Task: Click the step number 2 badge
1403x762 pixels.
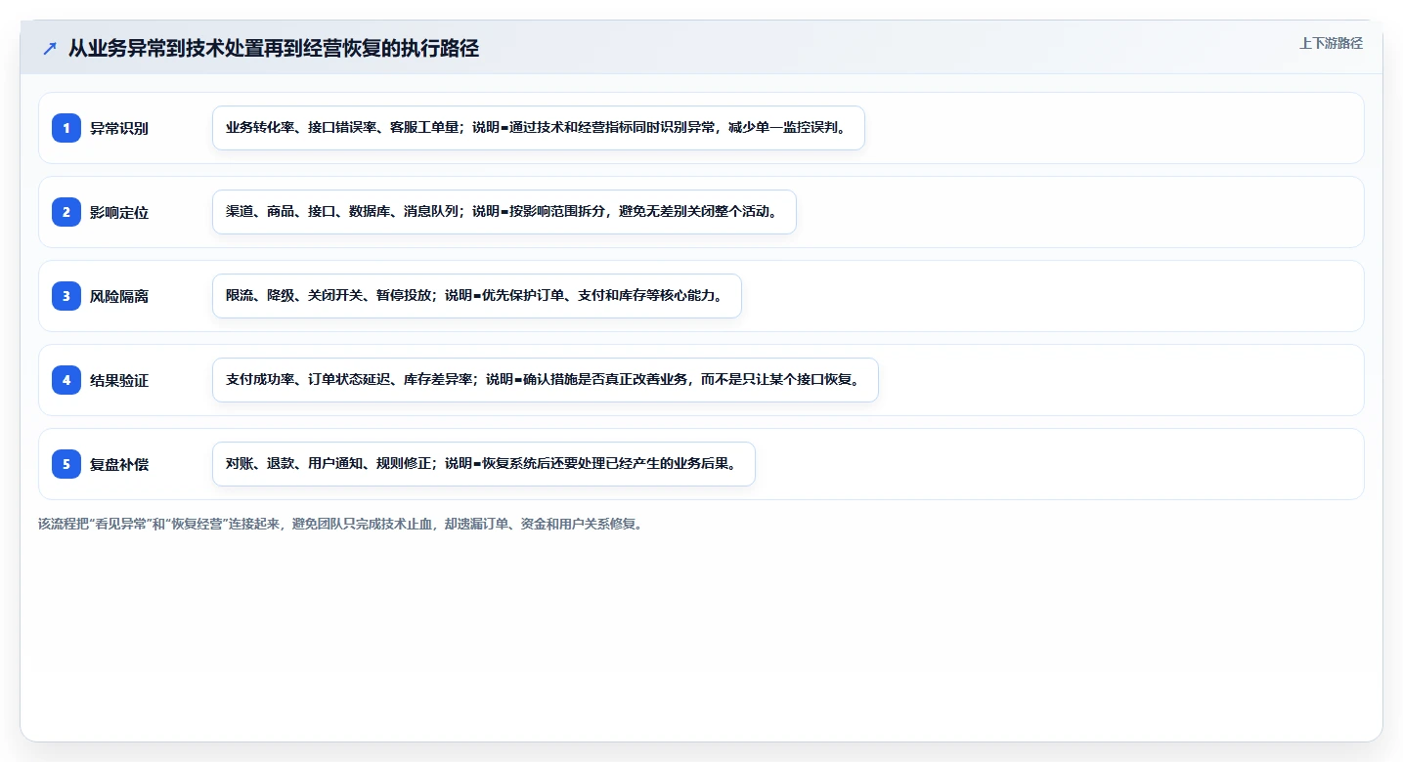Action: 66,212
